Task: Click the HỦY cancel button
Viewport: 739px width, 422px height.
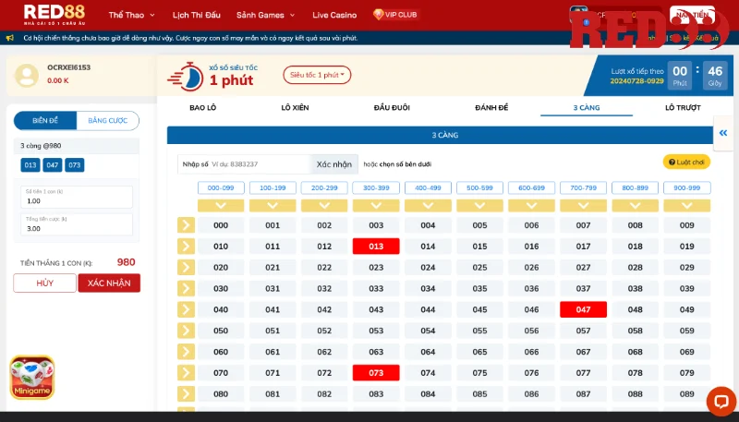Action: [44, 283]
